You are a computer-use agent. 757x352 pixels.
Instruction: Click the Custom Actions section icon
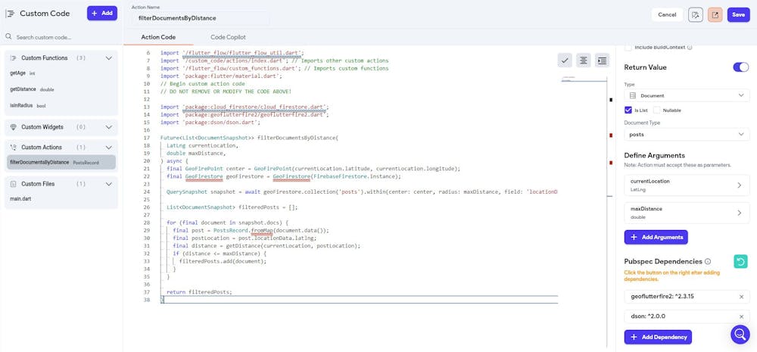[13, 148]
